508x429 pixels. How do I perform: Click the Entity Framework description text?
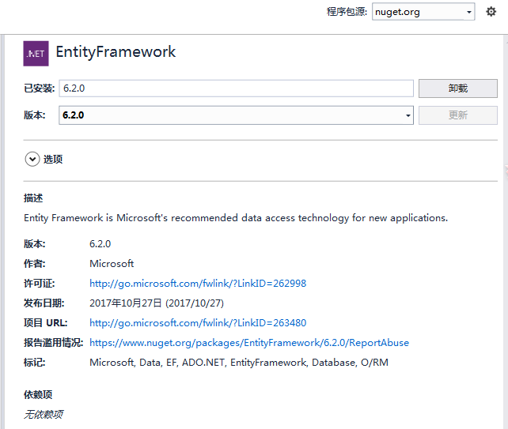(x=236, y=218)
